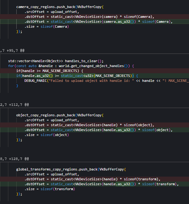Expand the +128,7 hunk header
The width and height of the screenshot is (189, 204).
(x=14, y=158)
